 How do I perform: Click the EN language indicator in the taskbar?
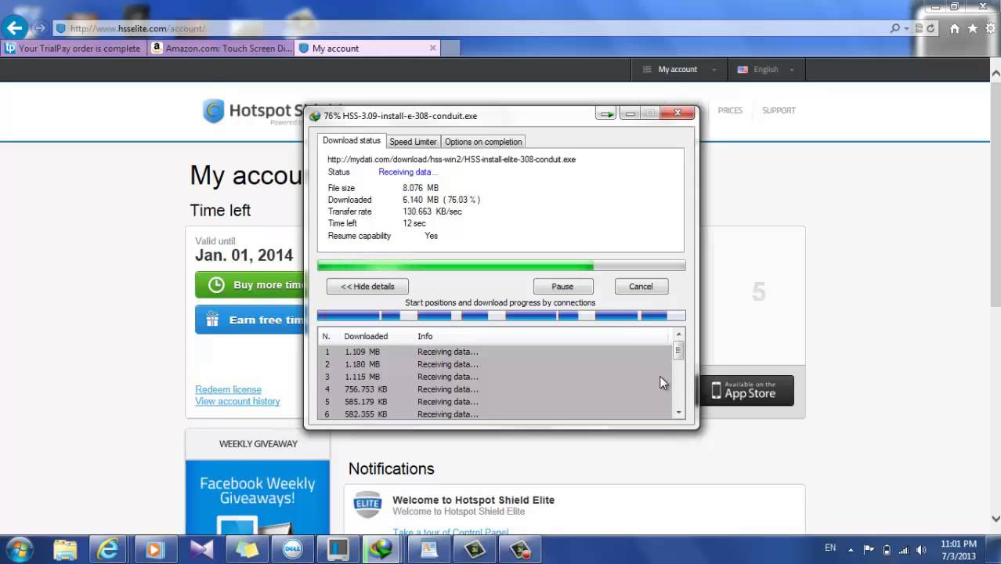pos(830,548)
